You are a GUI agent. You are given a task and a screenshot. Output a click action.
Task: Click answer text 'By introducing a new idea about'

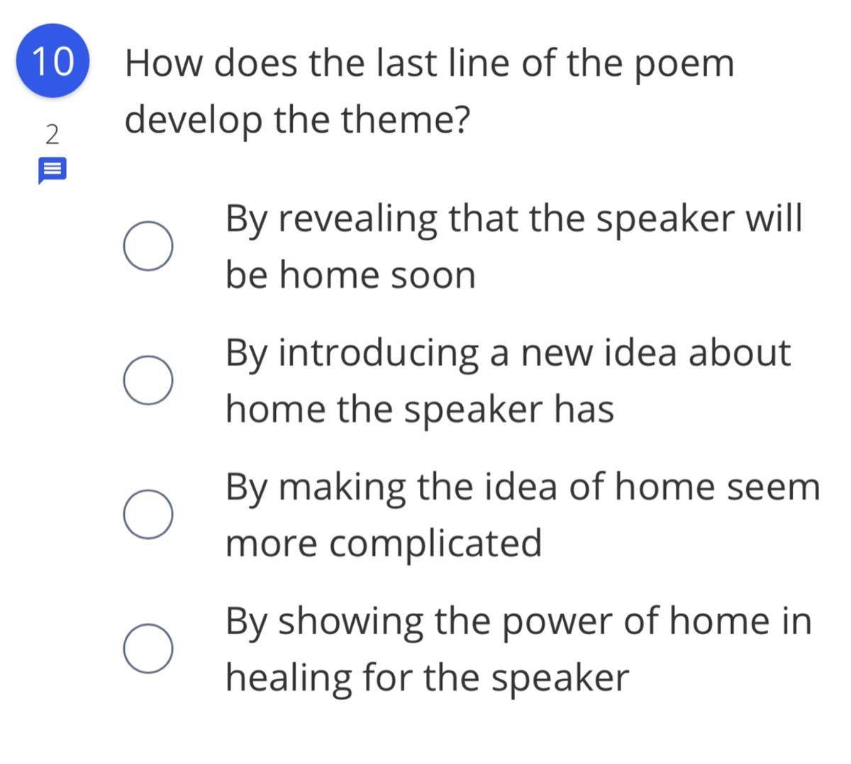pos(508,353)
